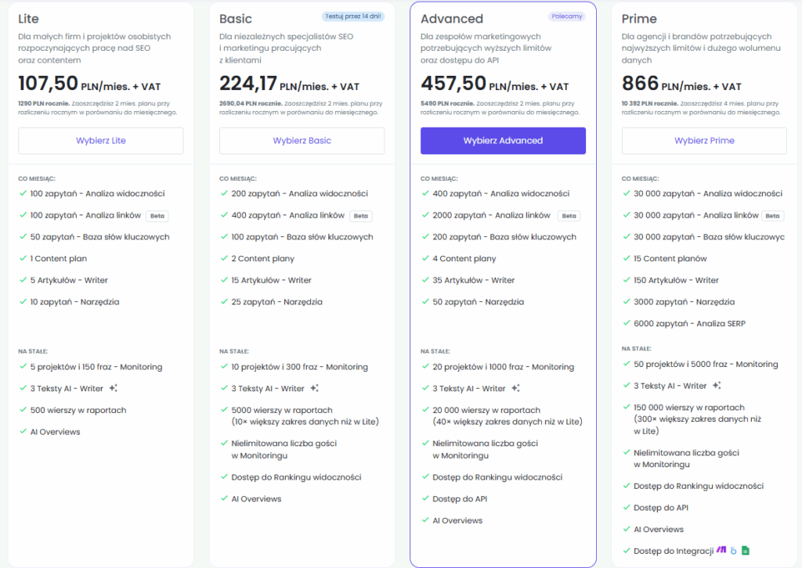This screenshot has height=568, width=802.
Task: Click the blue integration icon beside Make
Action: coord(734,551)
